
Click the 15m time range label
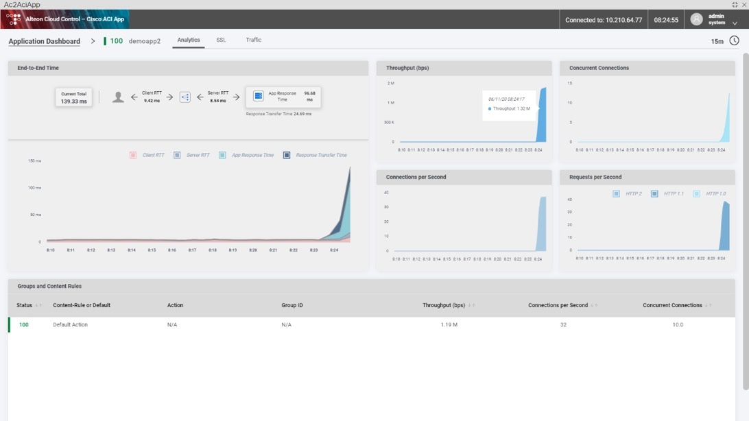717,42
